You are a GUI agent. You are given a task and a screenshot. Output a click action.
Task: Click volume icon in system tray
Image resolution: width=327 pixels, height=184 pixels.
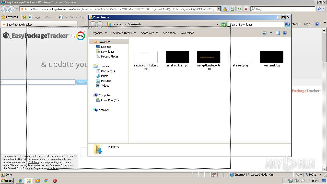296,181
